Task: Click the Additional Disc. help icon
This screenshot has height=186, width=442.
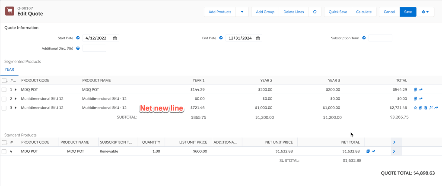Action: point(78,48)
